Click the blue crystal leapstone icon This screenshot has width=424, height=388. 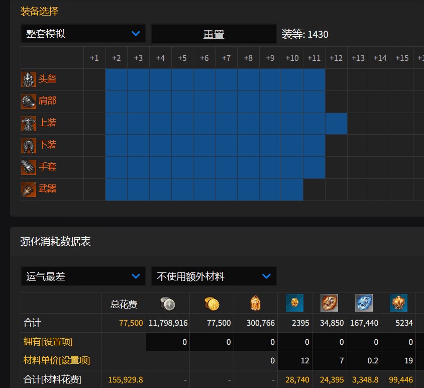point(364,303)
